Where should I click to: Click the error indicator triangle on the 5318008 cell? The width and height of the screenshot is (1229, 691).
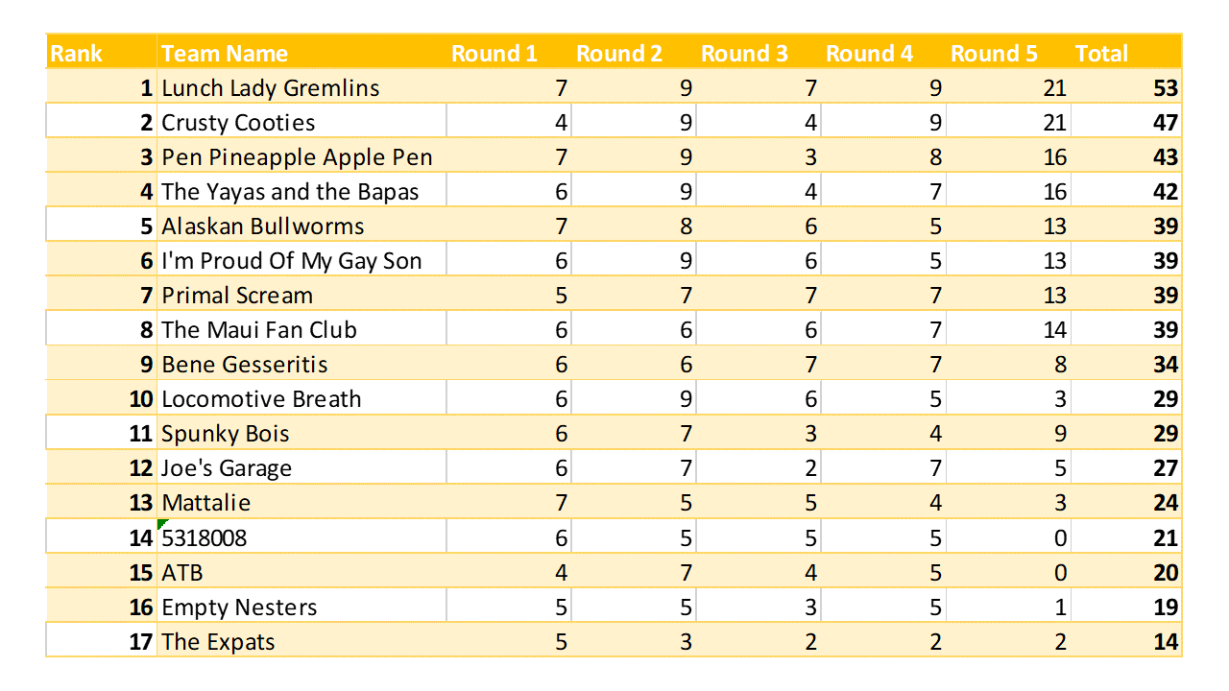click(x=161, y=524)
